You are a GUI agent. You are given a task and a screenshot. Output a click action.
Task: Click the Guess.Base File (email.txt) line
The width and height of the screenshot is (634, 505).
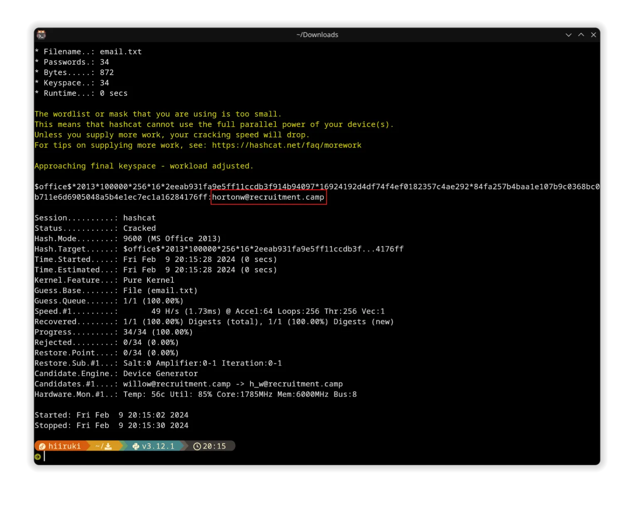(x=116, y=291)
